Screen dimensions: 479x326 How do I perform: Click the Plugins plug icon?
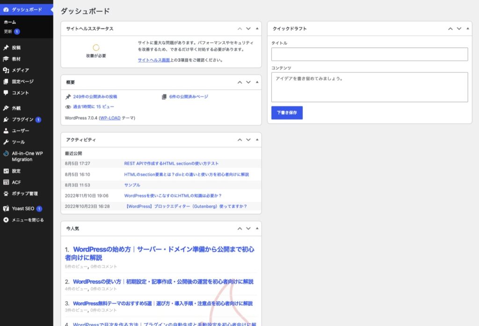(6, 119)
